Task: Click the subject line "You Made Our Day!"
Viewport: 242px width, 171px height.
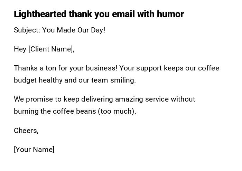Action: tap(74, 30)
